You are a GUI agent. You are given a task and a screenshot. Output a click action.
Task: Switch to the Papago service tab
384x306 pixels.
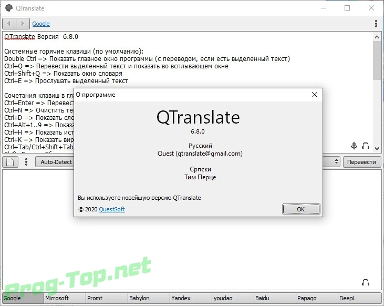pyautogui.click(x=317, y=298)
